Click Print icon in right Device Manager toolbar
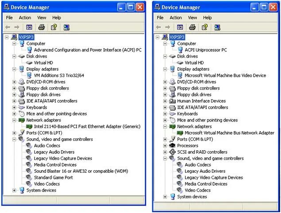 192,27
